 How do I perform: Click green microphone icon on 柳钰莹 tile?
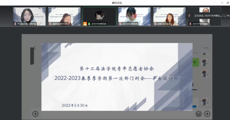coord(89,24)
